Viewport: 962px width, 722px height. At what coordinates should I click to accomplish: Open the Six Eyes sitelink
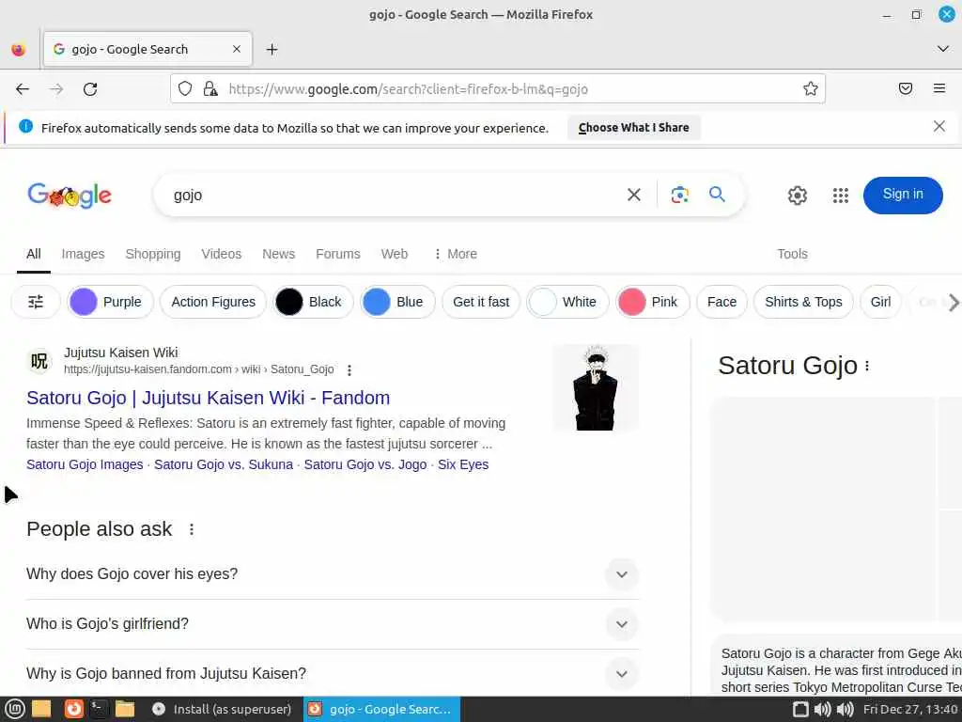(x=463, y=464)
